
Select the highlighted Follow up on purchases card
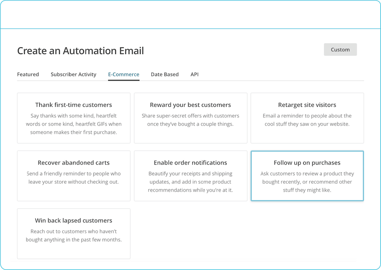pos(307,163)
